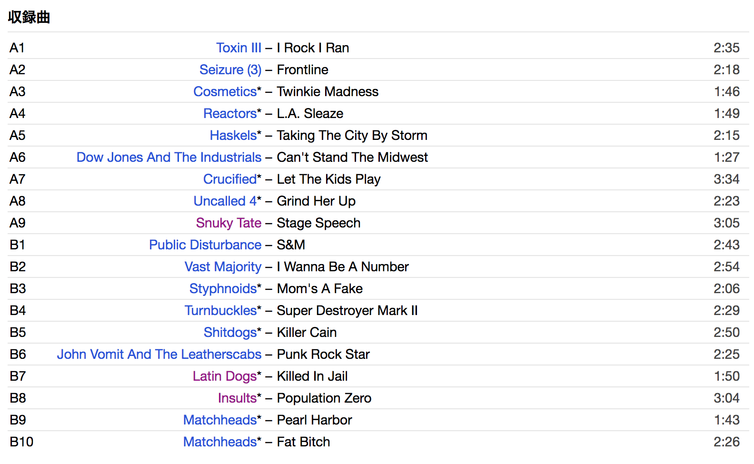Open the Haskels artist link
Viewport: 754px width, 464px height.
(x=233, y=136)
